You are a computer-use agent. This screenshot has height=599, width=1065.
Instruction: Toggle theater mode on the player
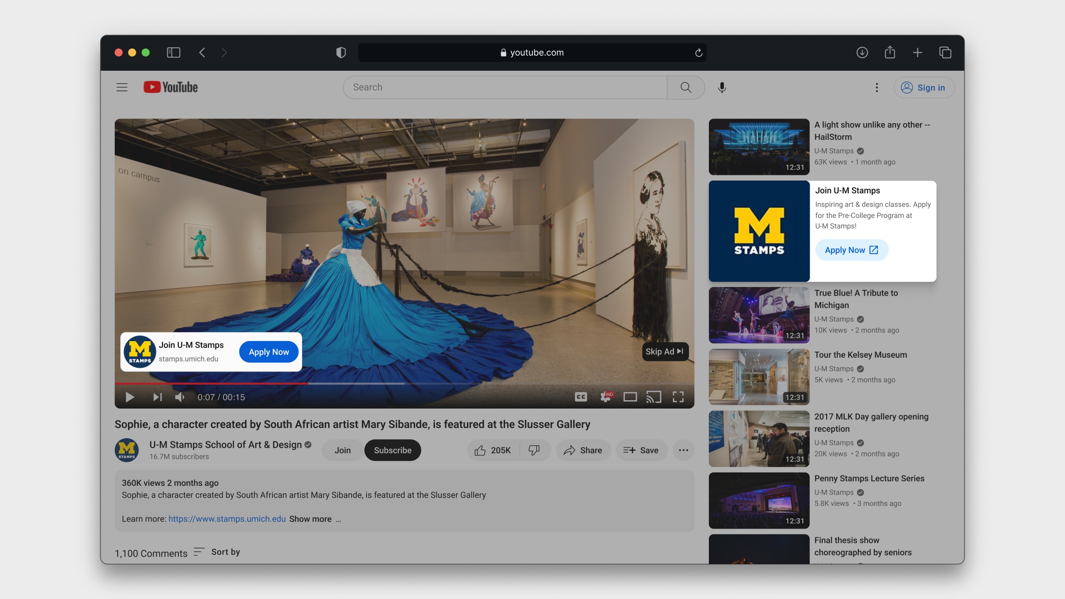630,397
